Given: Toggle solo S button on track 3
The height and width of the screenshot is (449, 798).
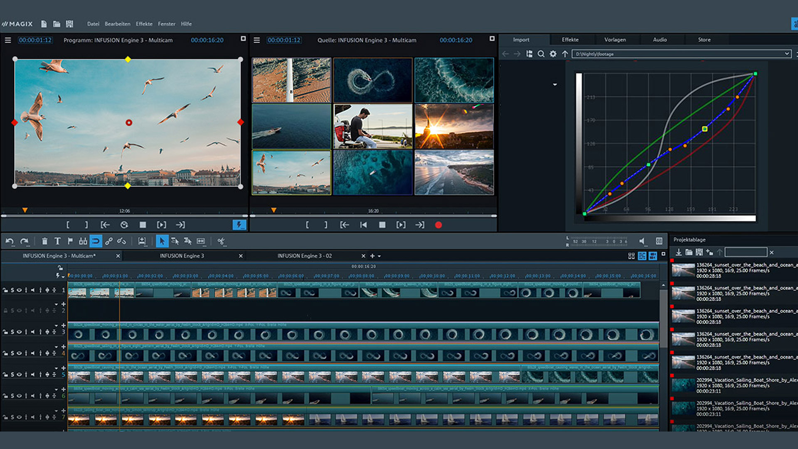Looking at the screenshot, I should 12,332.
